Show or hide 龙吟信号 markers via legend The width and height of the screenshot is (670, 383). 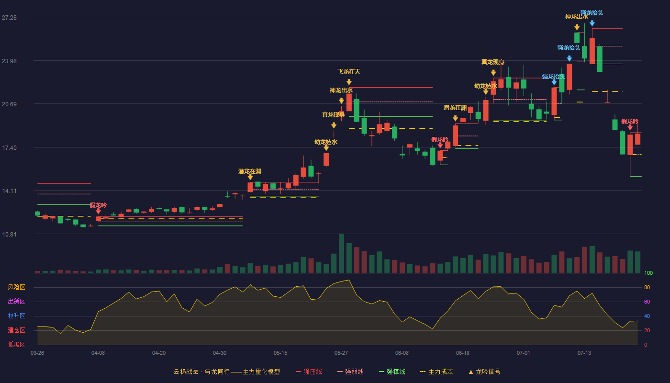point(484,372)
